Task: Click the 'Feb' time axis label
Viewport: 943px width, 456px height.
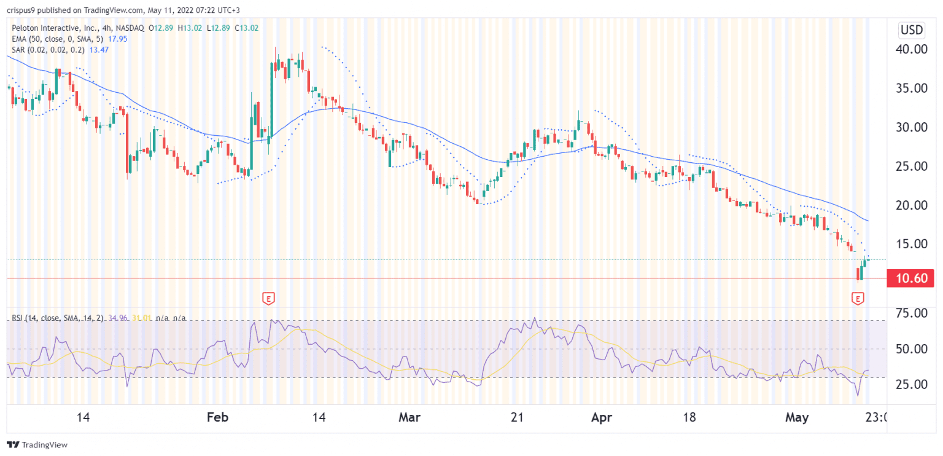Action: [217, 418]
